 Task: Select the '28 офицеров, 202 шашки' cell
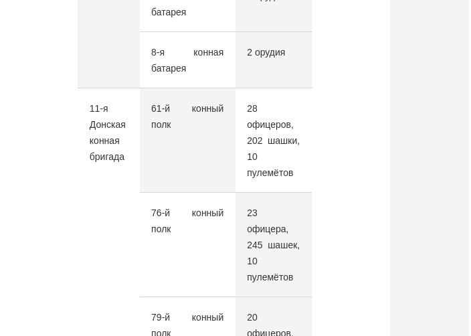pyautogui.click(x=274, y=141)
